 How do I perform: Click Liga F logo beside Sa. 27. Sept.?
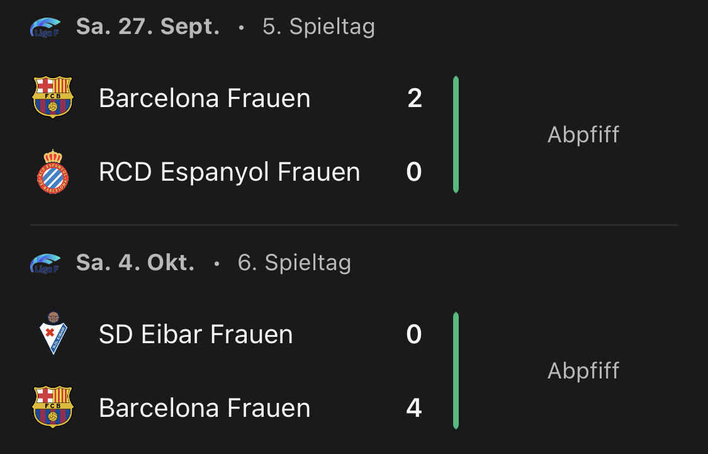pos(45,28)
